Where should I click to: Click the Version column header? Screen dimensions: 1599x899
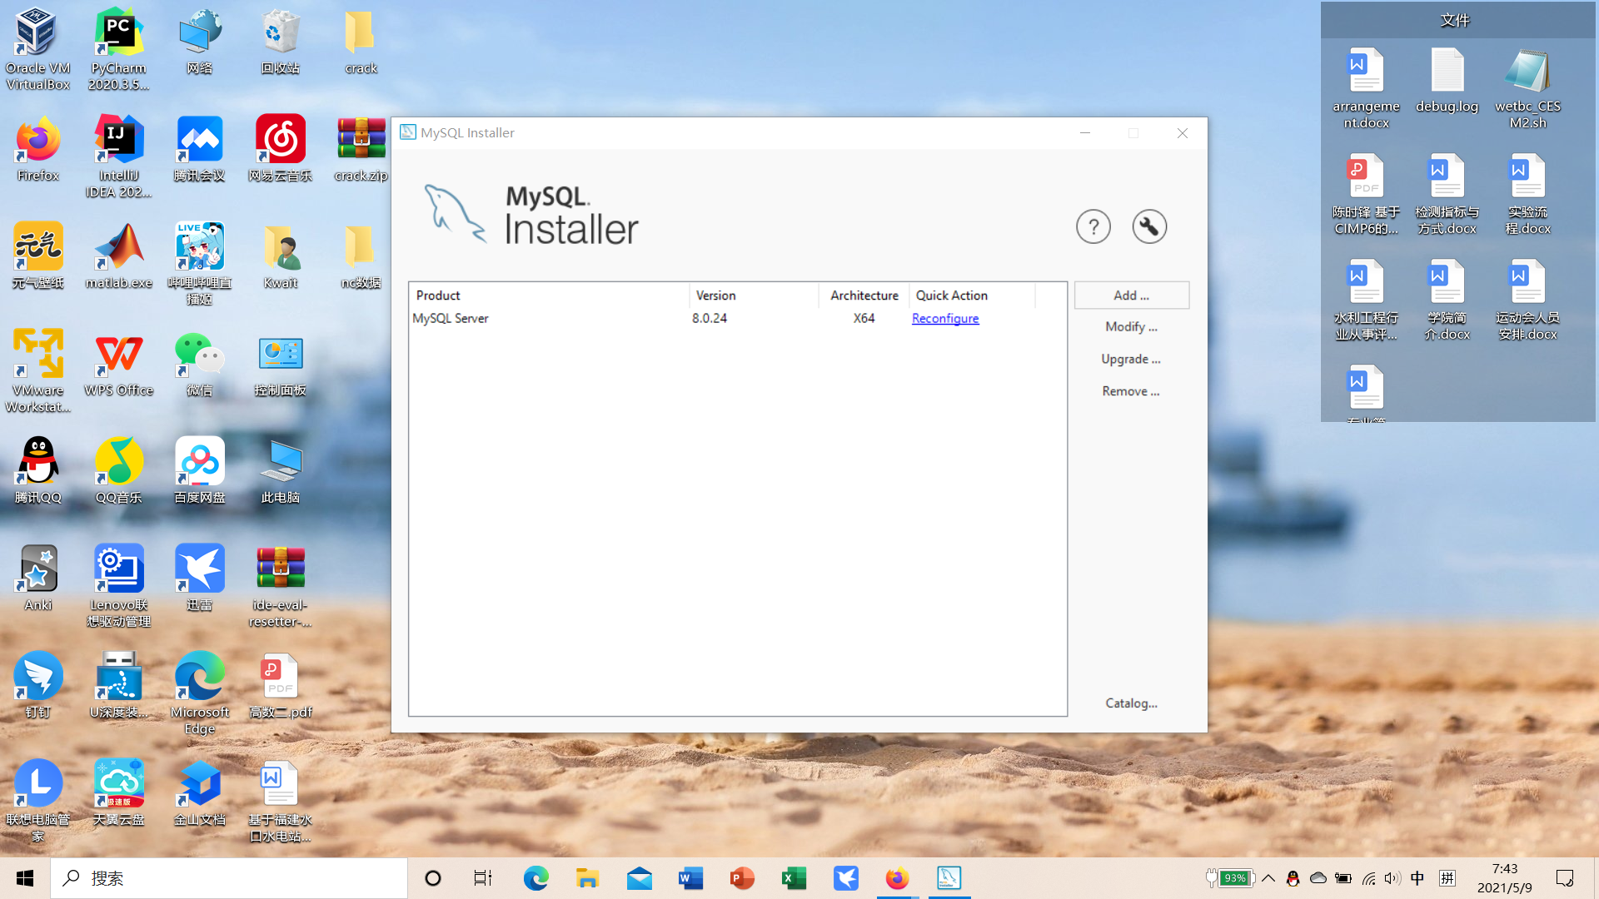point(715,296)
